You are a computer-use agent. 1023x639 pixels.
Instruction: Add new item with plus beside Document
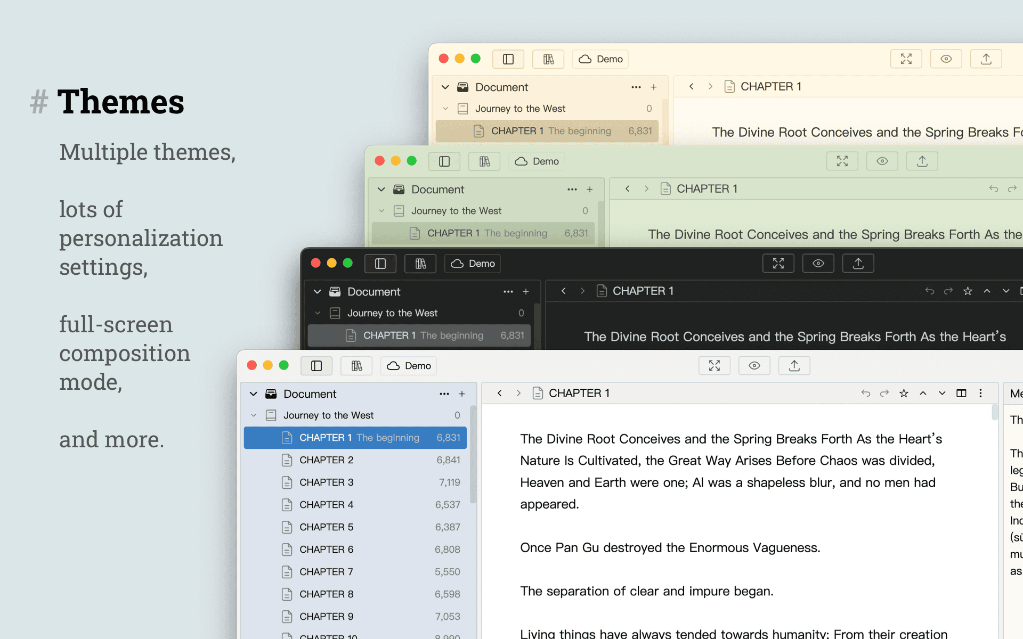click(x=462, y=394)
